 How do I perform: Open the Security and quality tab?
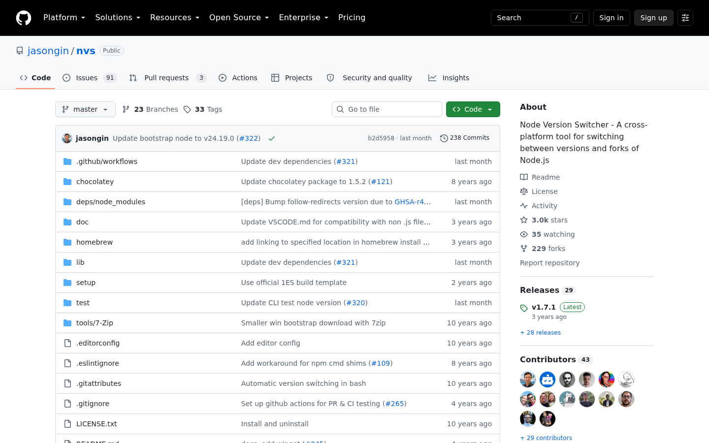[370, 78]
